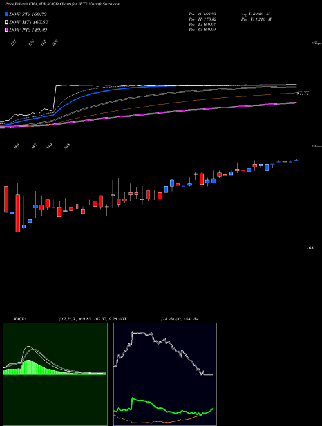
Task: Click the last candlestick on the right
Action: click(x=296, y=160)
